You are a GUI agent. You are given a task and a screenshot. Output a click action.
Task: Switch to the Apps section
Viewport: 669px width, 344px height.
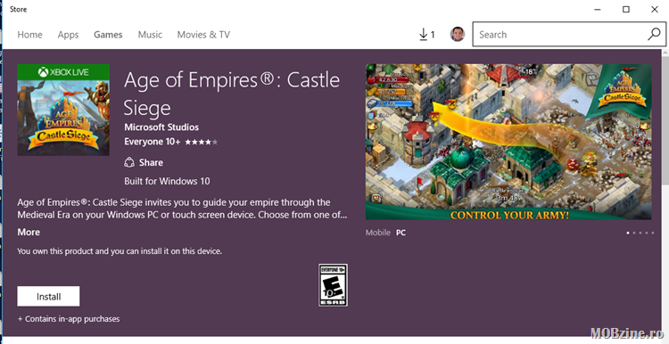point(69,35)
